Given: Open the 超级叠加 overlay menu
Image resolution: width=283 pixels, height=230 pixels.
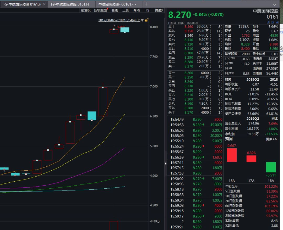Looking at the screenshot, I should (x=101, y=10).
